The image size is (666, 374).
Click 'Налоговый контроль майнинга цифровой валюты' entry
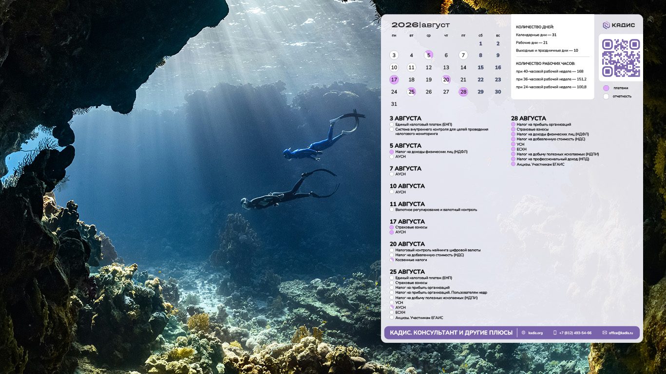438,250
